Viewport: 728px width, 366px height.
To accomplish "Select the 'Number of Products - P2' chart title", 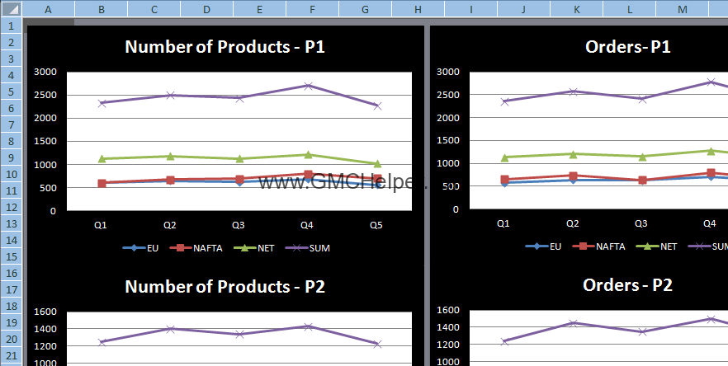I will click(225, 286).
